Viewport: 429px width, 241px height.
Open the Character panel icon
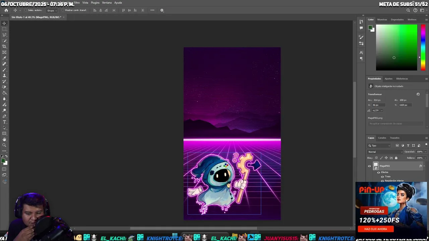[361, 52]
